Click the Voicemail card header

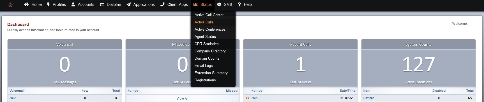click(x=64, y=44)
